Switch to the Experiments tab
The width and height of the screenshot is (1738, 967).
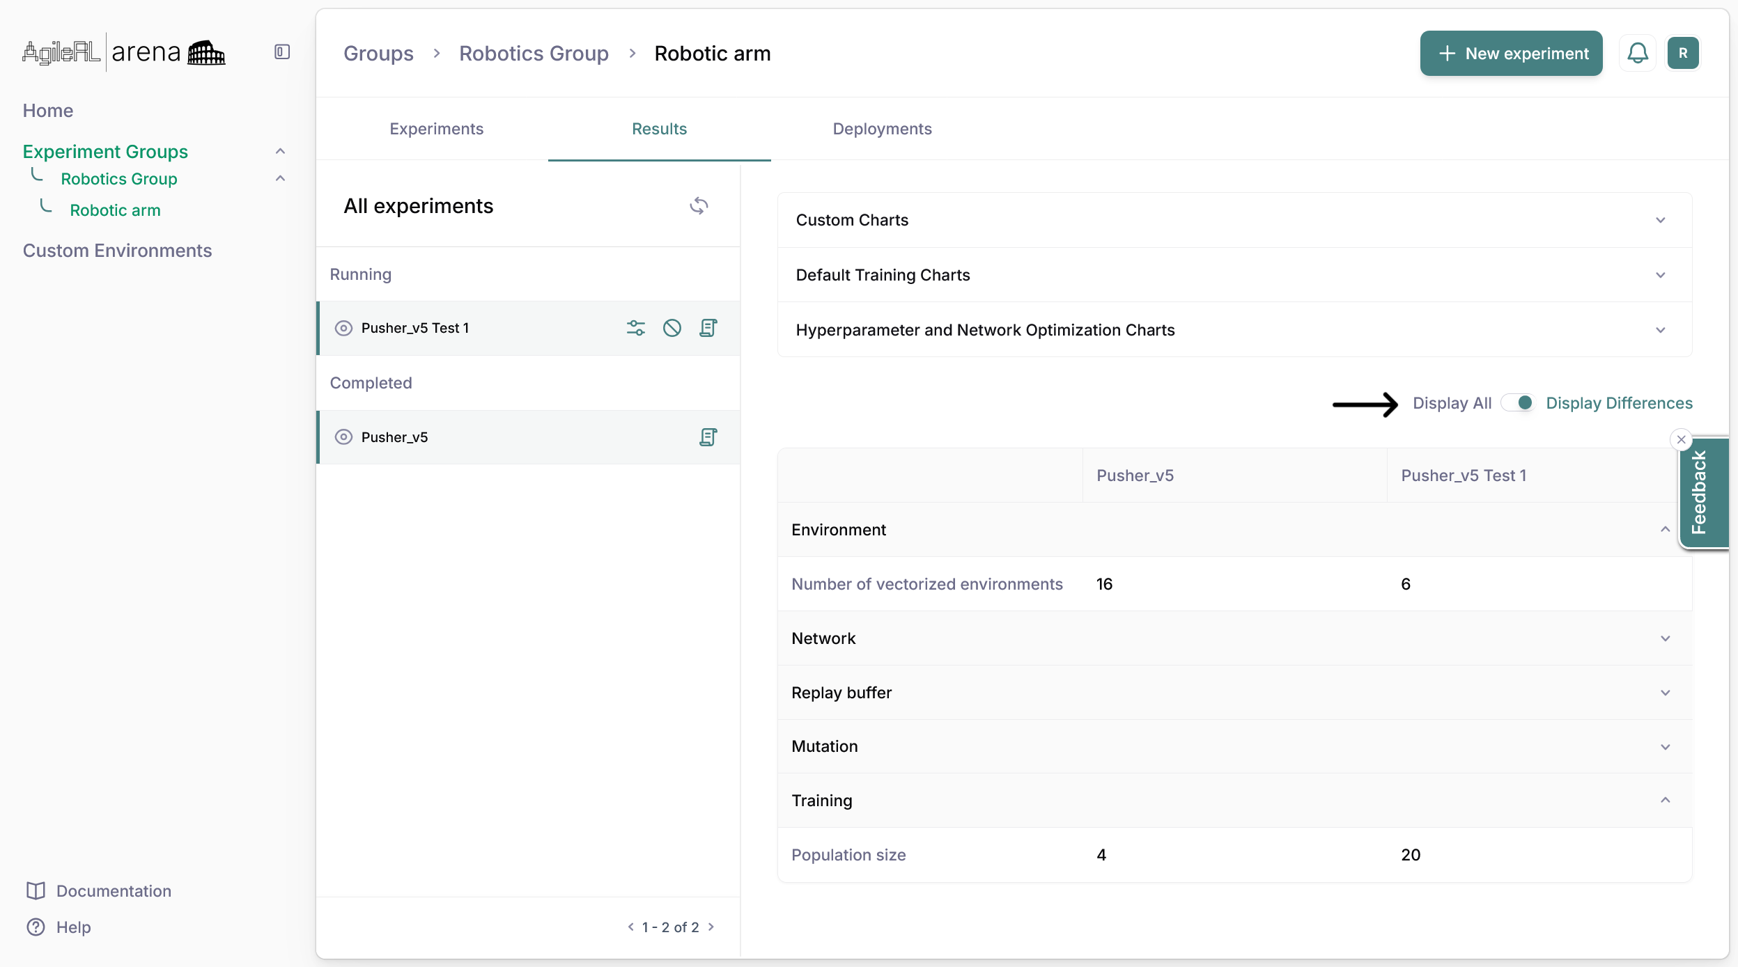436,129
